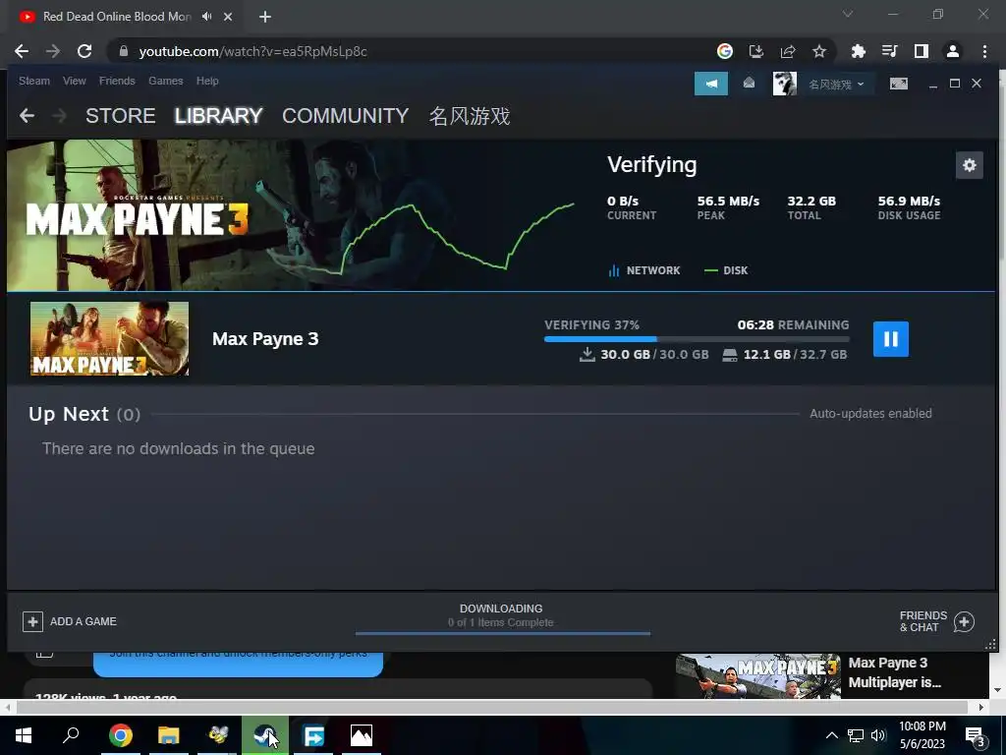Open the DOWNLOADING status panel
1006x755 pixels.
tap(502, 615)
